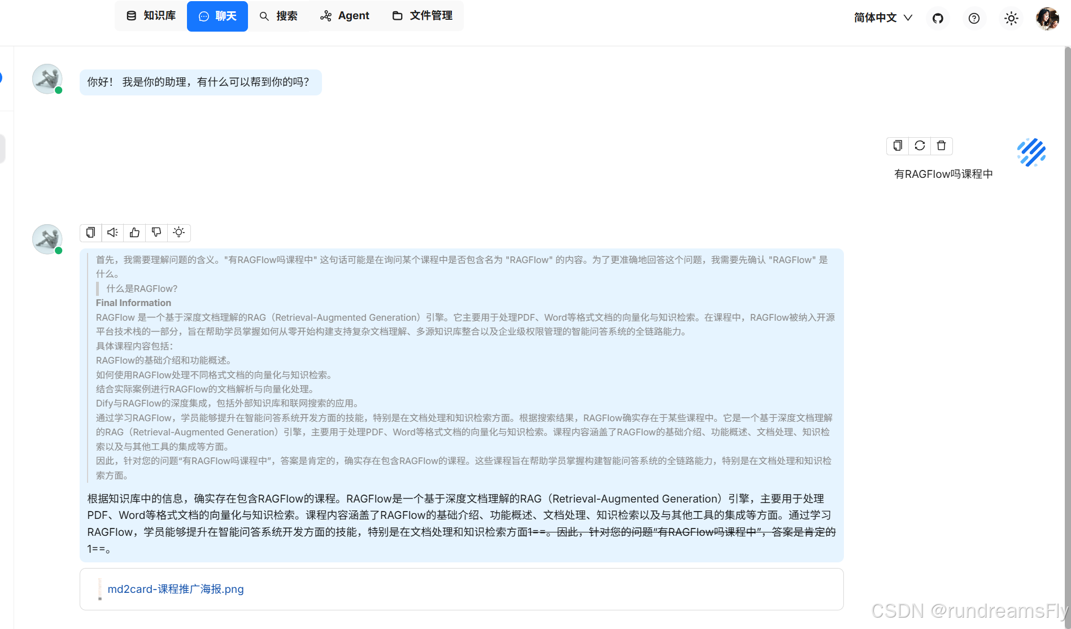Delete the 有RAGFlow吗课程中 message

pyautogui.click(x=941, y=146)
